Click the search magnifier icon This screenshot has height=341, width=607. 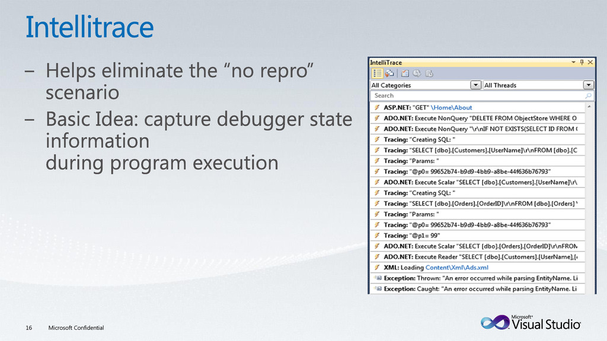click(588, 95)
